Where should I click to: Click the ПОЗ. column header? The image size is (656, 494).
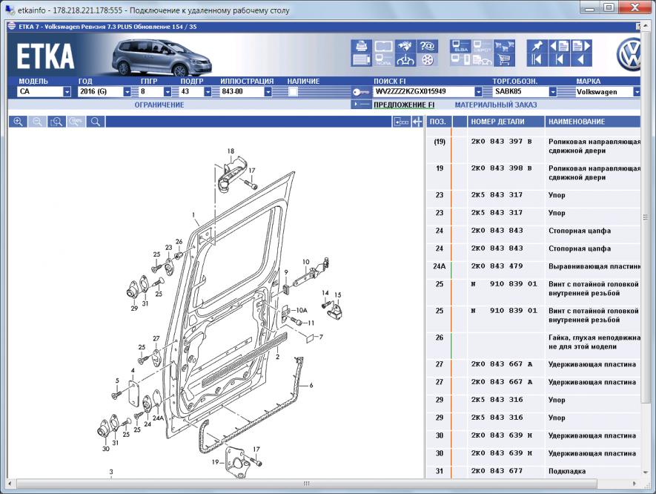click(x=438, y=122)
